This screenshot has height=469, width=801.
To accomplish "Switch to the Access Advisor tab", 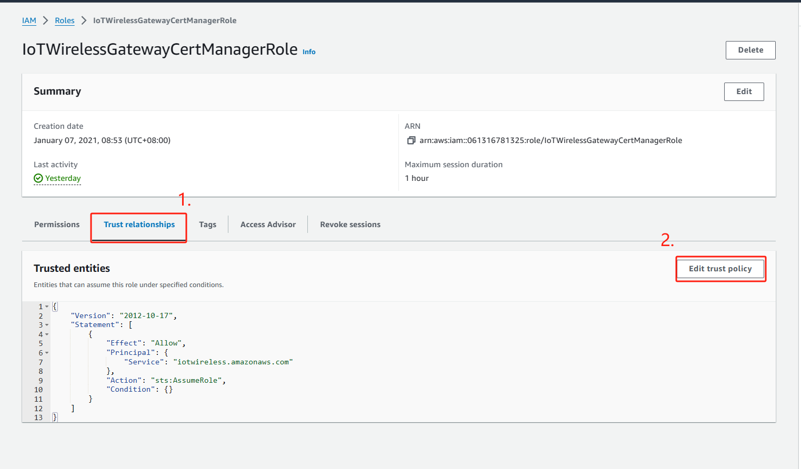I will pyautogui.click(x=268, y=225).
